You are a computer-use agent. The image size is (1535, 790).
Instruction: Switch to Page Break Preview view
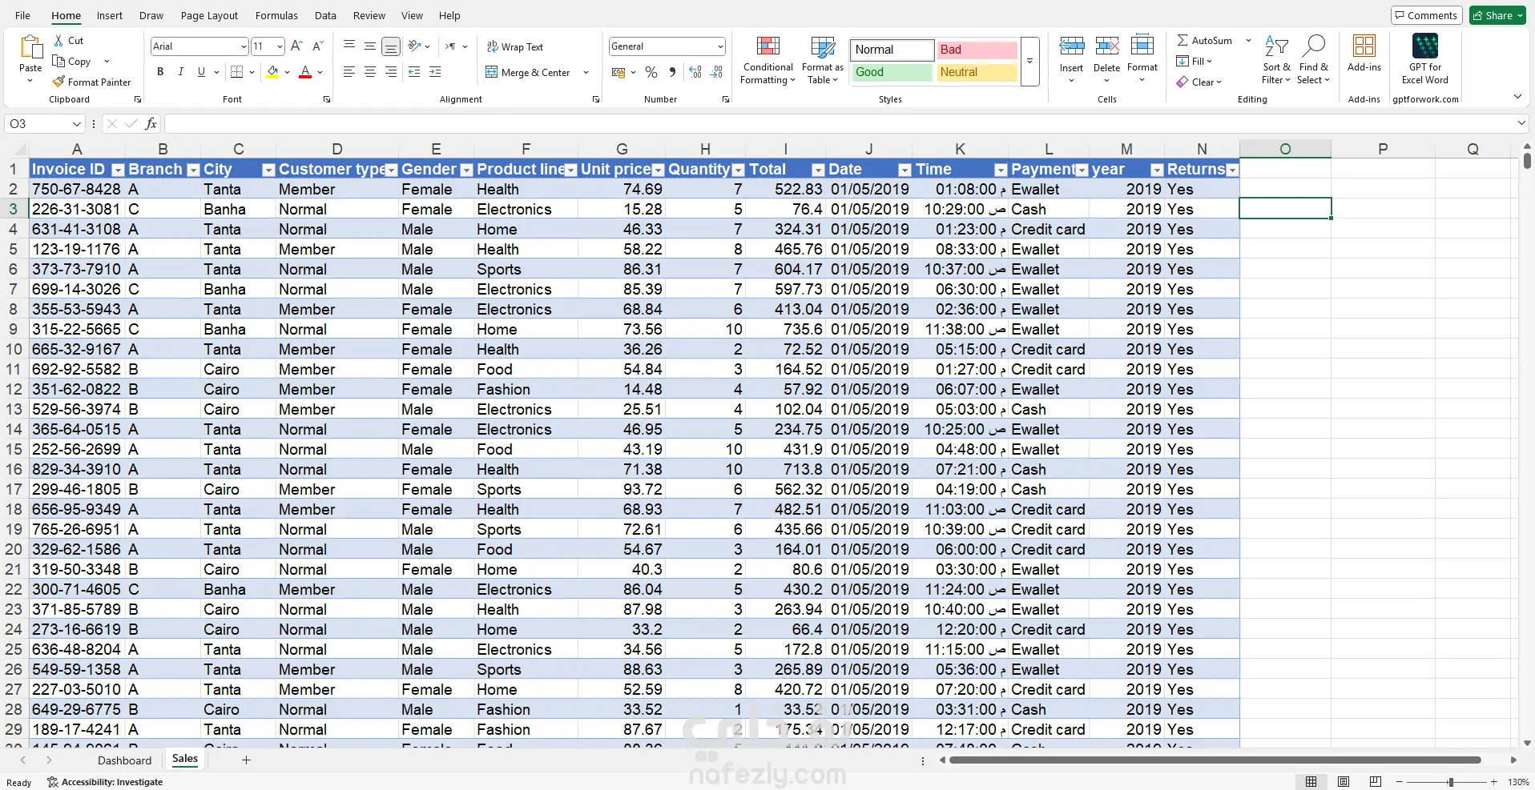(x=1376, y=782)
